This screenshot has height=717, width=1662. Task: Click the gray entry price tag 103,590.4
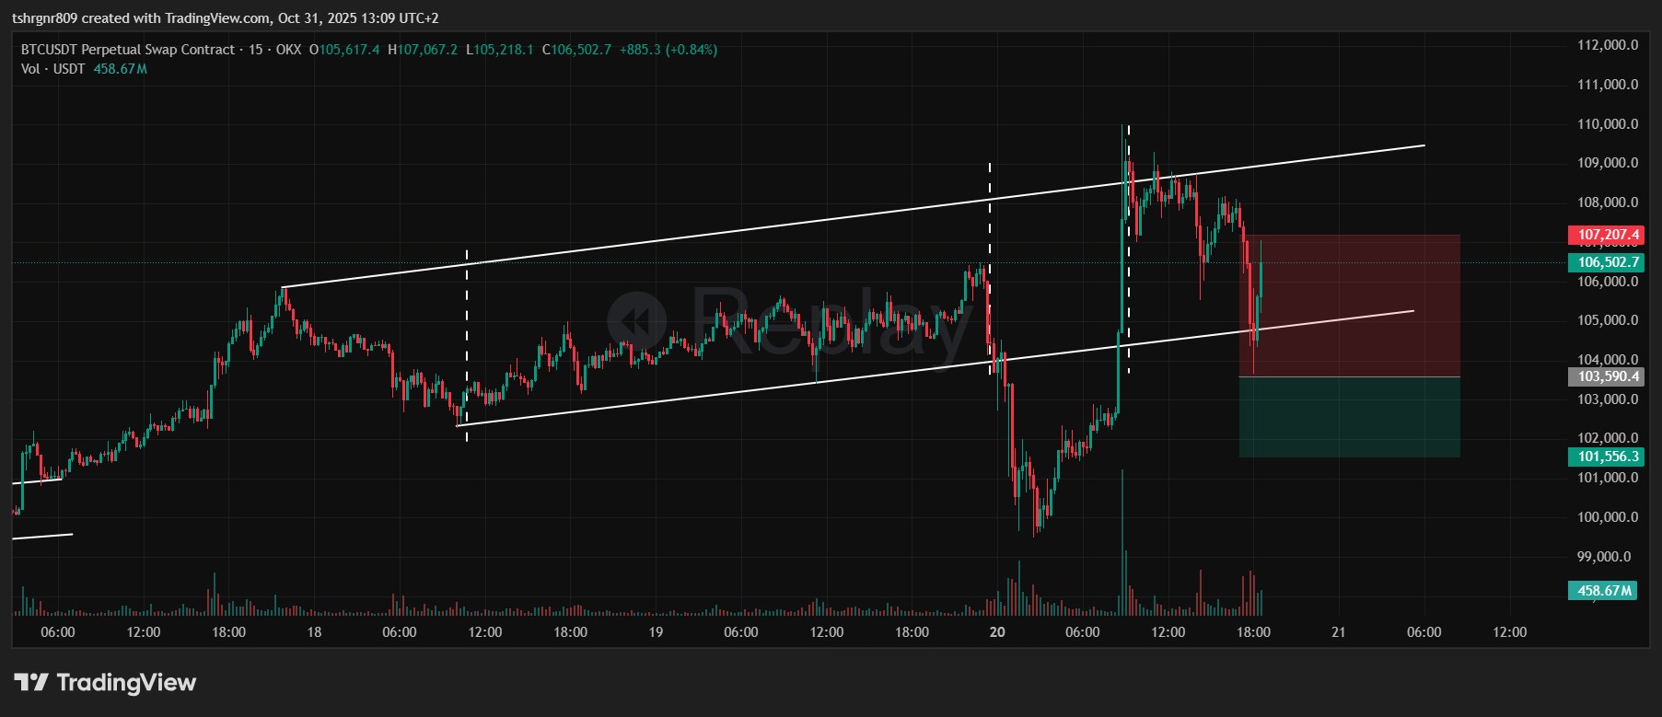[1606, 376]
